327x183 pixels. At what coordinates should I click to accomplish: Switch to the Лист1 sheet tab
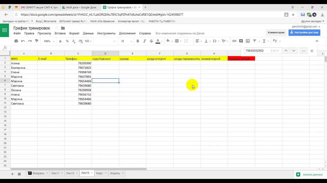(x=55, y=173)
